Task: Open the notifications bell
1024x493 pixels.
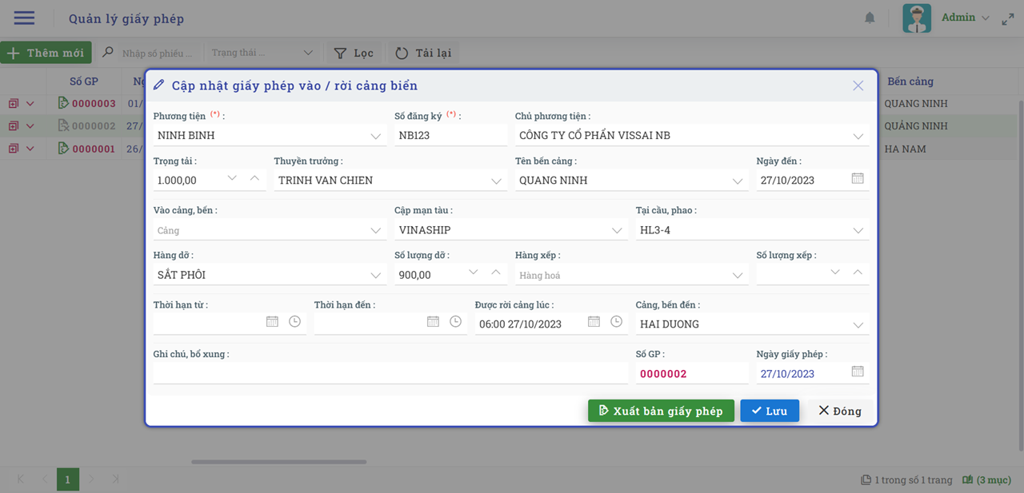Action: 870,18
